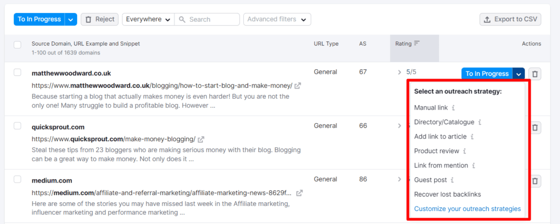This screenshot has width=560, height=224.
Task: Click info icon next to Manual link
Action: click(453, 107)
